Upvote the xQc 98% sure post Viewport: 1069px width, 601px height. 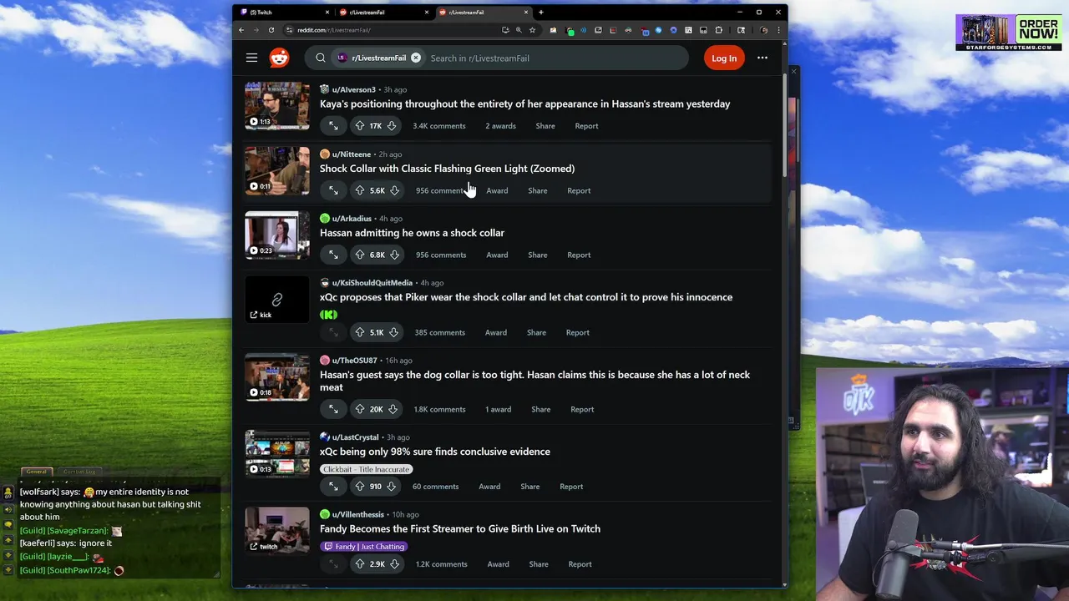point(359,487)
